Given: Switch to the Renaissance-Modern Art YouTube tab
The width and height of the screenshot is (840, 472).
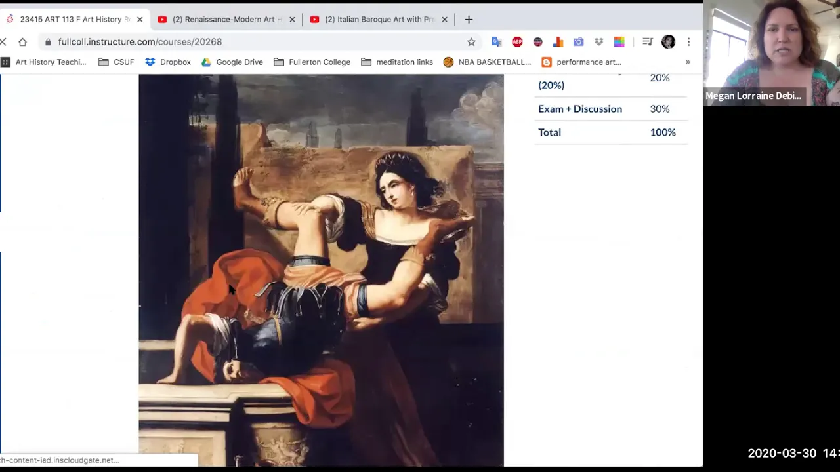Looking at the screenshot, I should click(227, 20).
